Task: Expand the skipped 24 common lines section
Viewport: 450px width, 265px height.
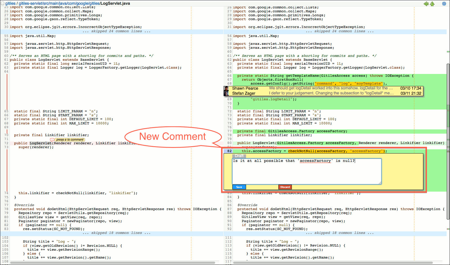Action: (x=116, y=31)
